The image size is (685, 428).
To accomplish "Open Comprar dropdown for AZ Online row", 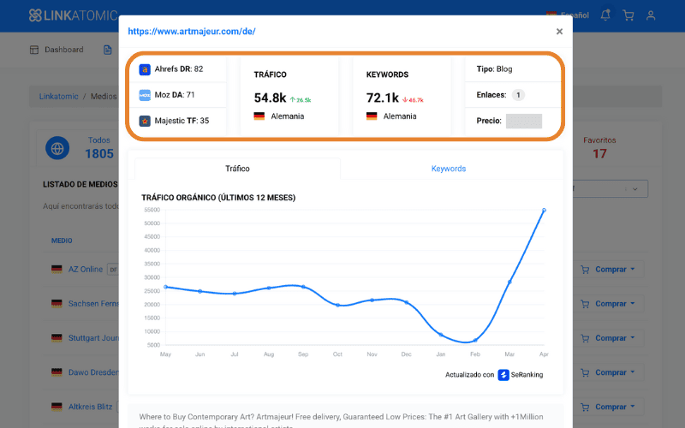I will [608, 270].
